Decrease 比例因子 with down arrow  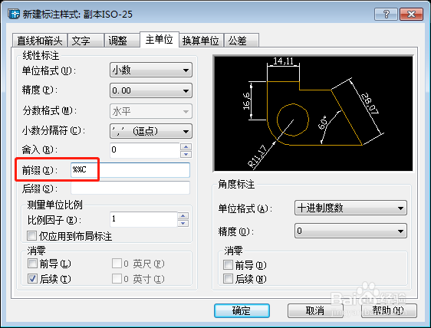(183, 223)
